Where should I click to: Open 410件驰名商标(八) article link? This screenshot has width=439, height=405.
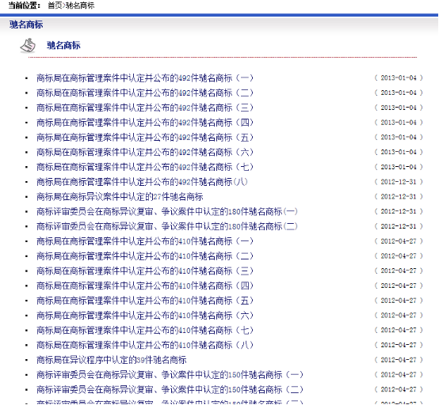pyautogui.click(x=145, y=345)
